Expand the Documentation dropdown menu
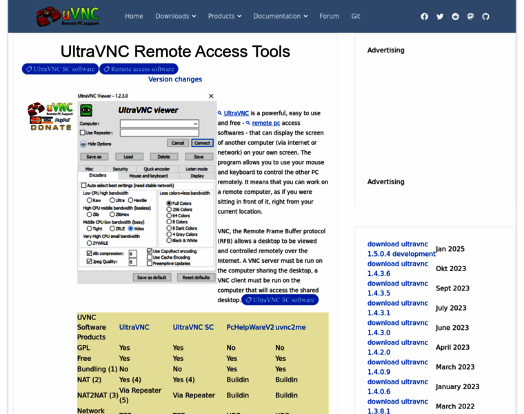This screenshot has height=414, width=524. (280, 17)
